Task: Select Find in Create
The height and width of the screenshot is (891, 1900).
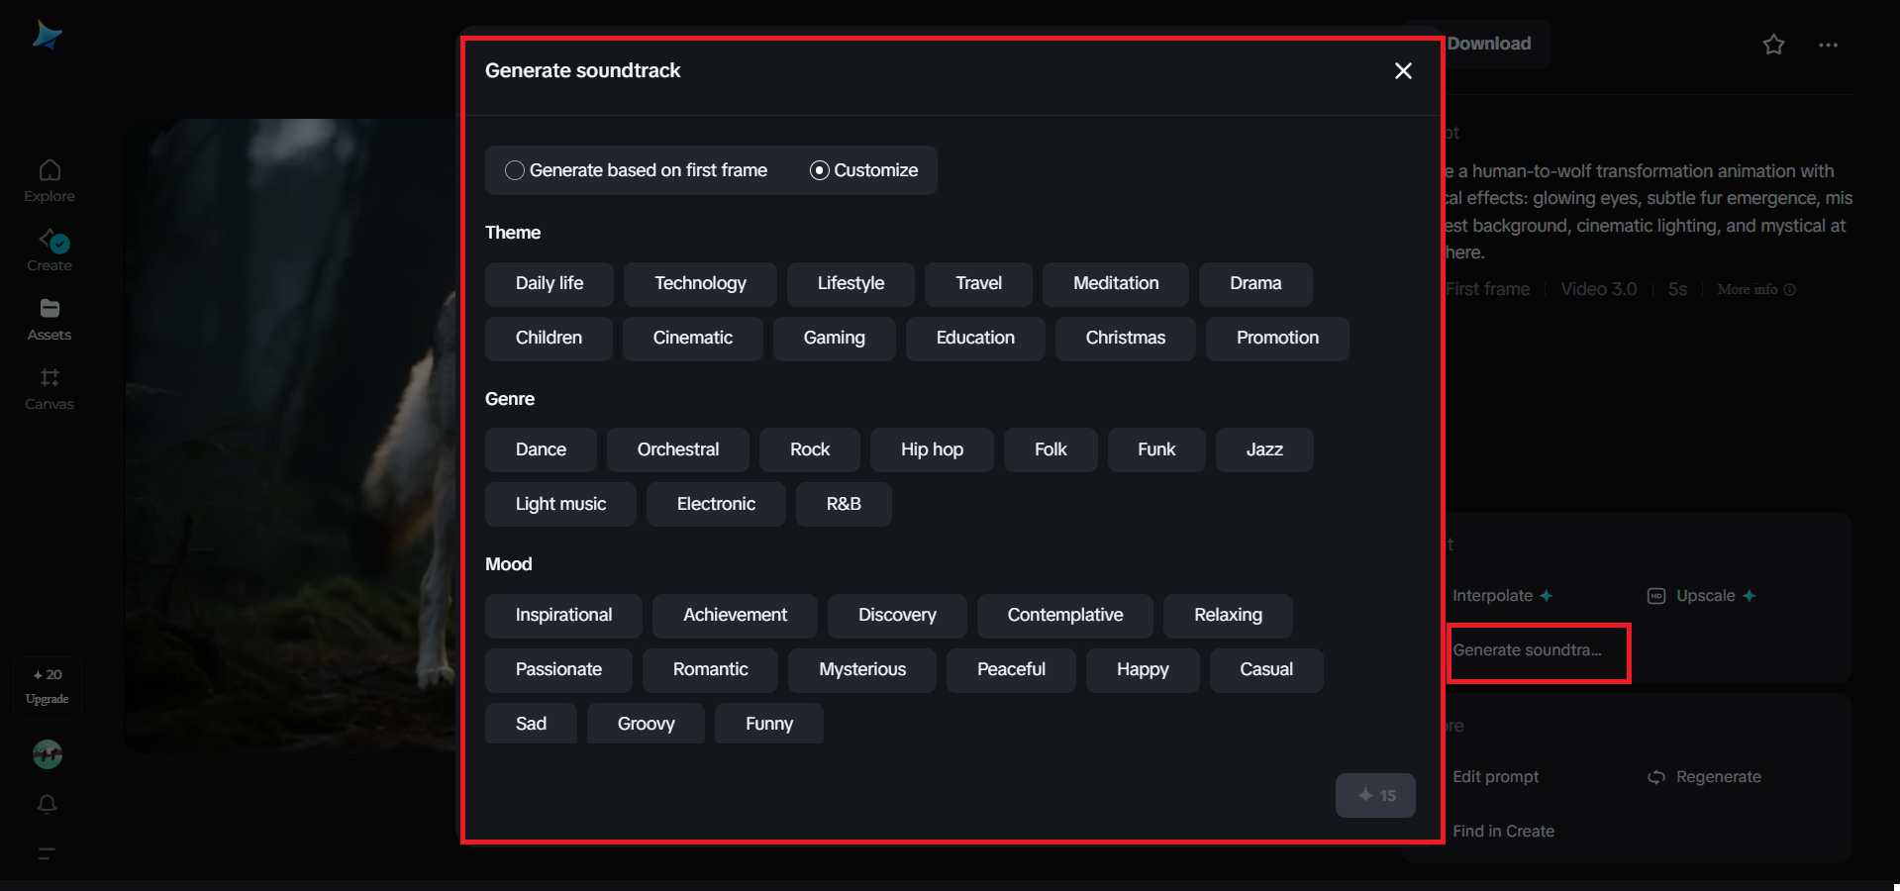Action: tap(1503, 832)
